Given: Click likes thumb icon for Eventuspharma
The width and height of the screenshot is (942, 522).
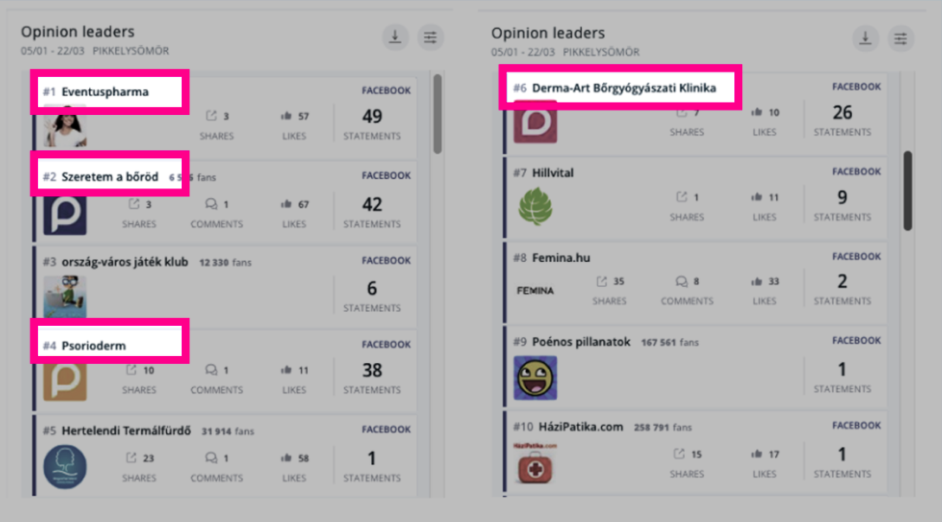Looking at the screenshot, I should point(286,116).
